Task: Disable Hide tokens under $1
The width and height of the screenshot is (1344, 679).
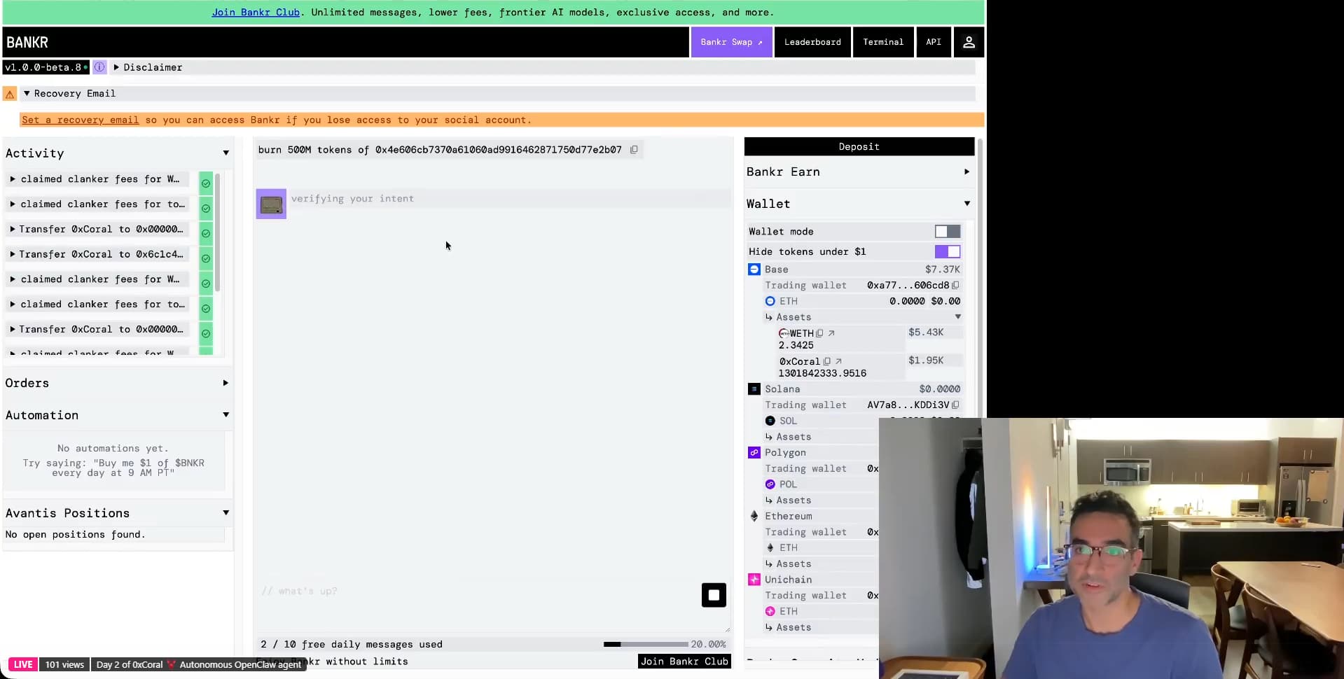Action: (948, 251)
